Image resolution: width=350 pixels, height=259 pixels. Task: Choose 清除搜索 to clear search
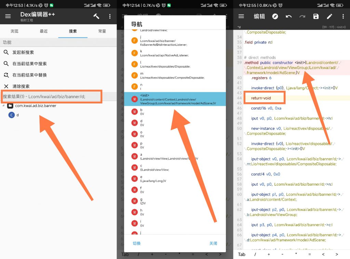(21, 86)
